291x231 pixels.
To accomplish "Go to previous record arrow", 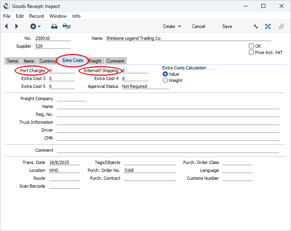I will [x=6, y=26].
